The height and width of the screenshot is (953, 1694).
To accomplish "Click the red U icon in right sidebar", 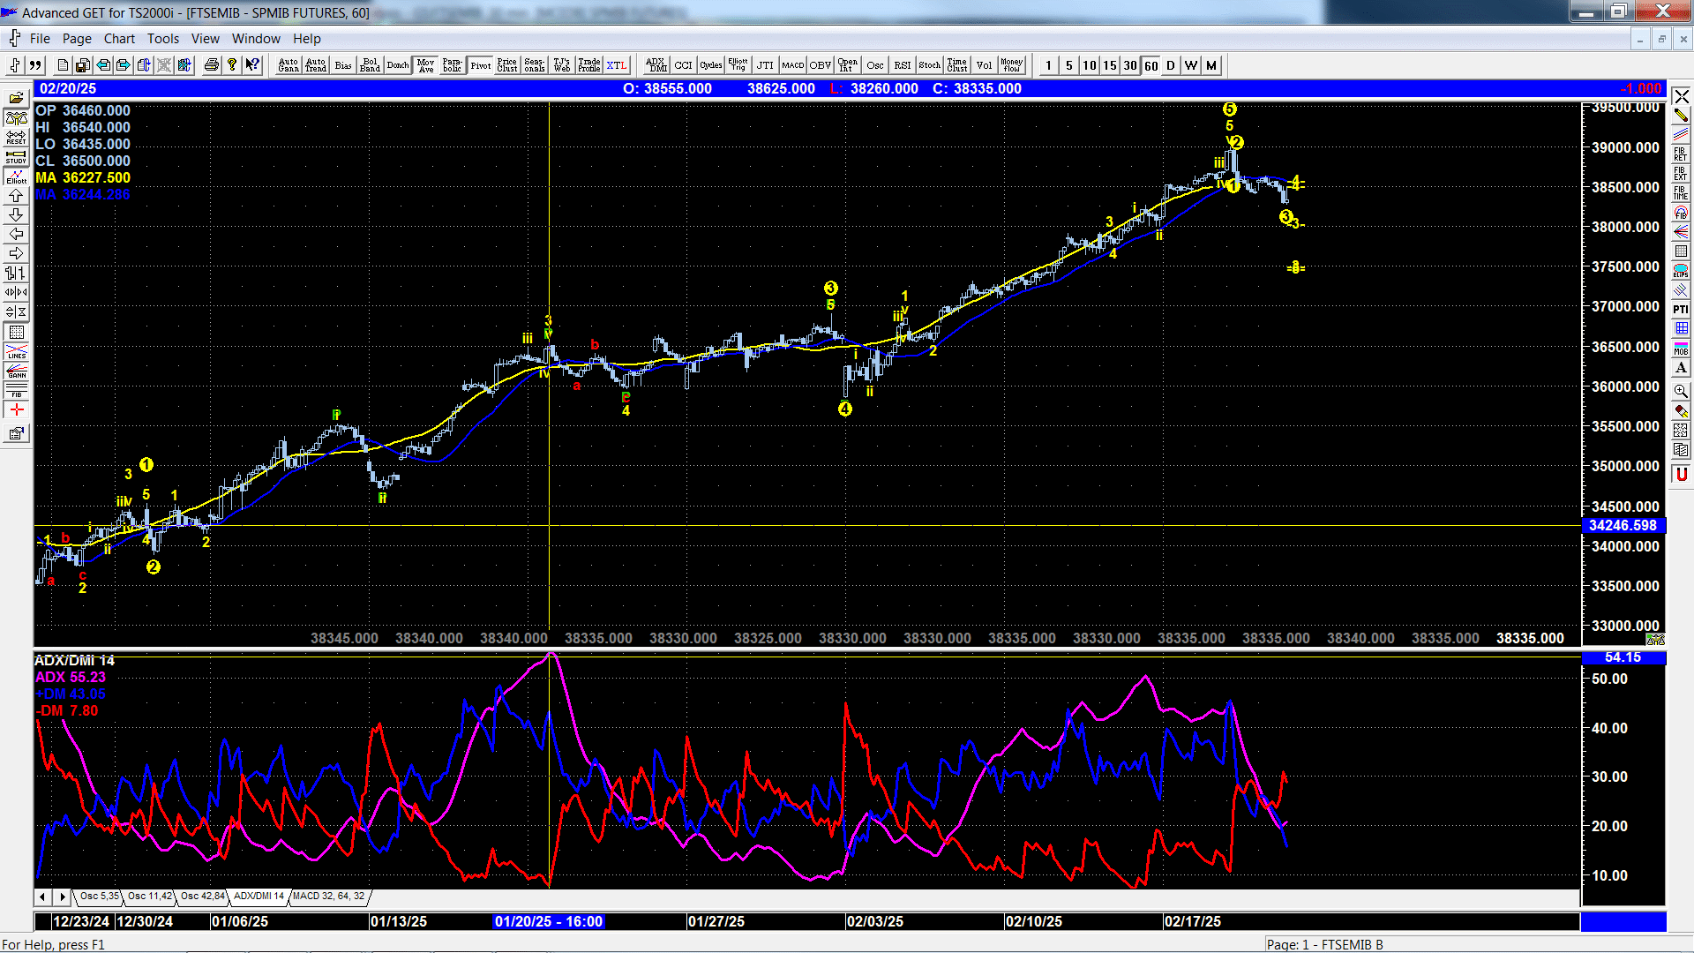I will tap(1681, 475).
